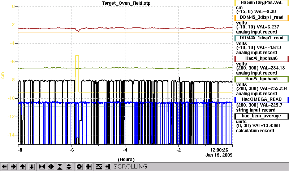The width and height of the screenshot is (289, 171).
Task: Click the horizontal zoom-in bowtie icon
Action: 42,167
